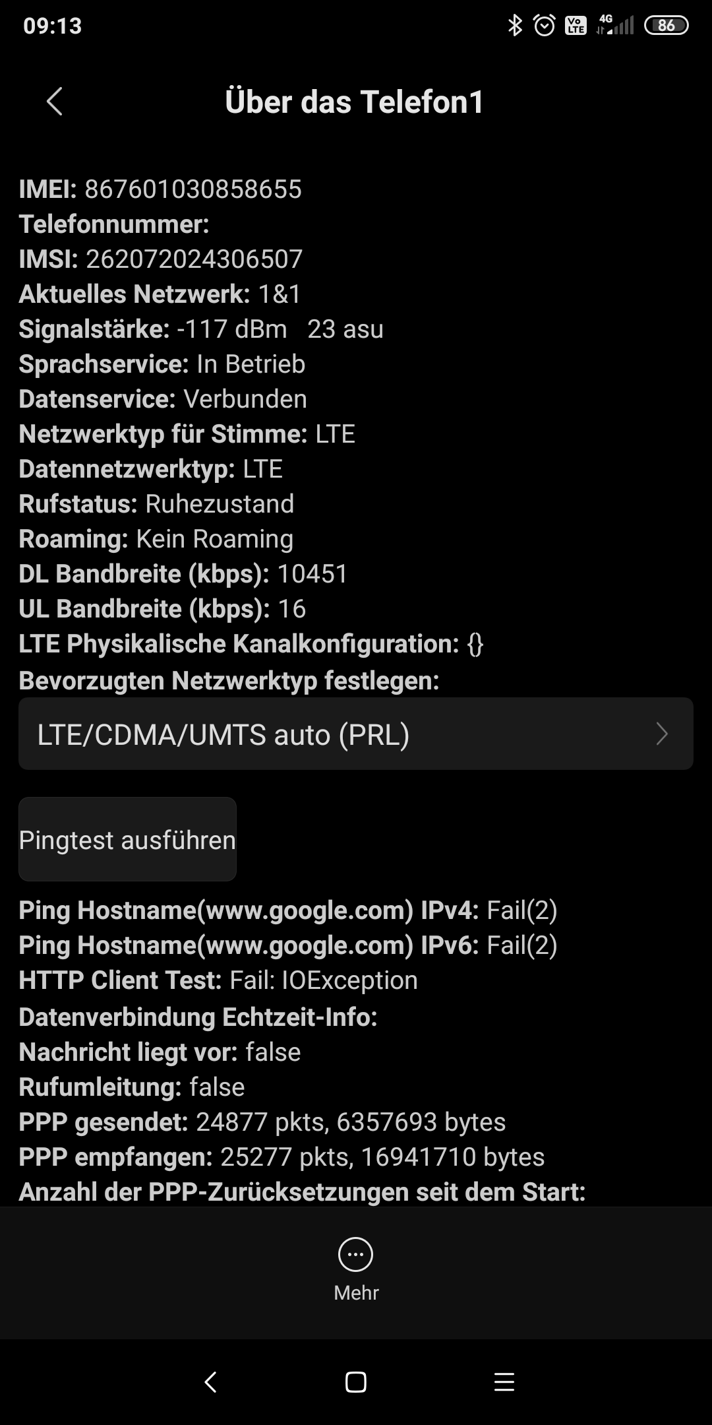
Task: Open recent apps via the navigation menu icon
Action: (x=504, y=1381)
